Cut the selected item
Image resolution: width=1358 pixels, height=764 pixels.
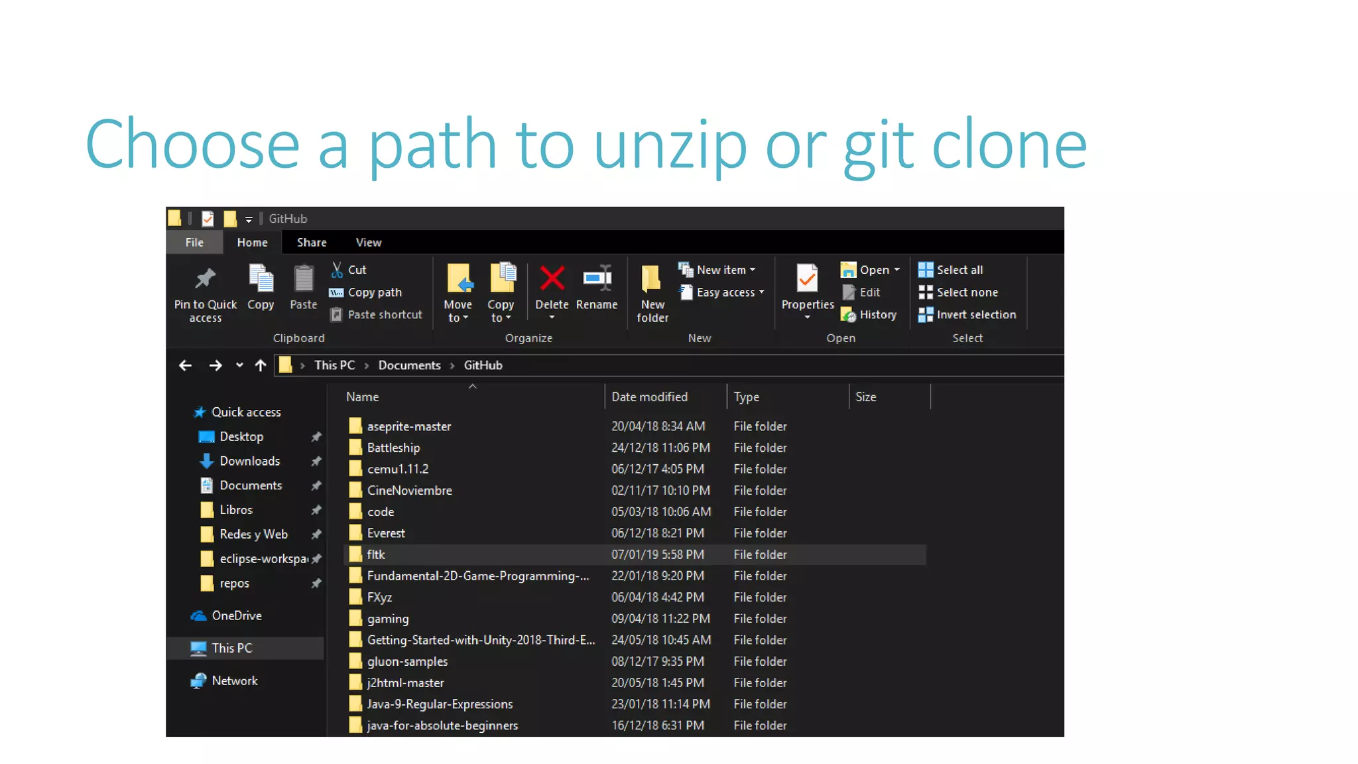point(348,269)
